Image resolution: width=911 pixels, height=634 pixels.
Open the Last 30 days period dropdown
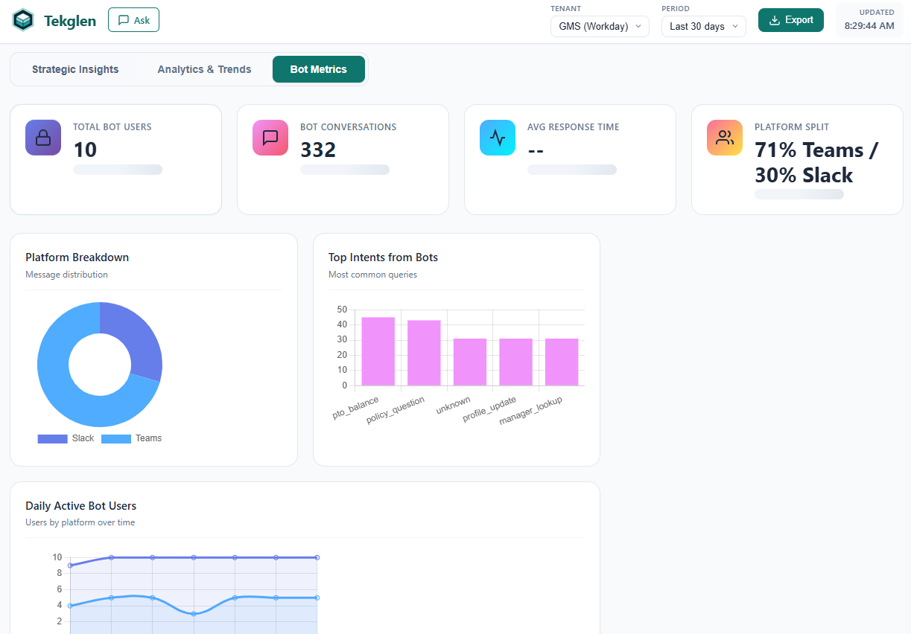coord(702,26)
